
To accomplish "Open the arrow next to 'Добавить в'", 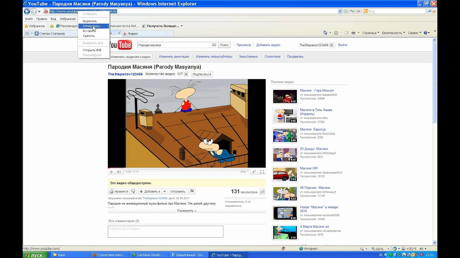I will 164,191.
